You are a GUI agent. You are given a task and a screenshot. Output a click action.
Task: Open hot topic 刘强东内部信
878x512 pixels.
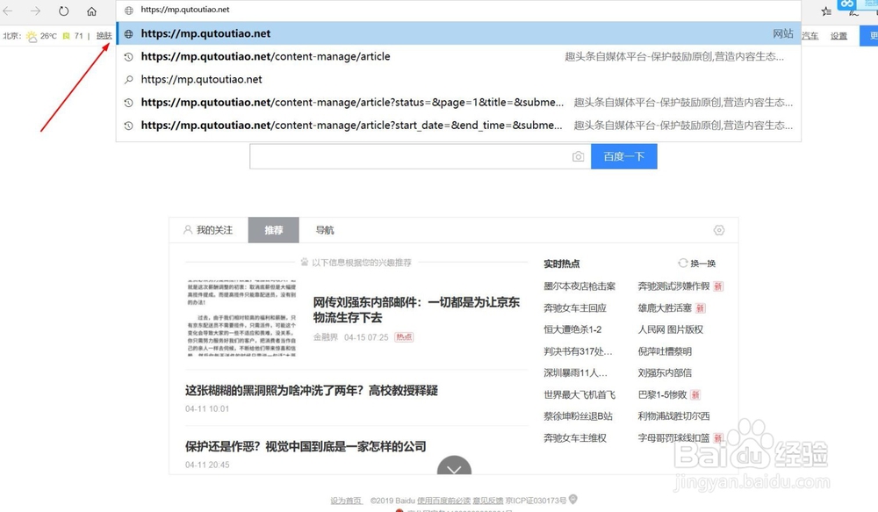(x=665, y=372)
